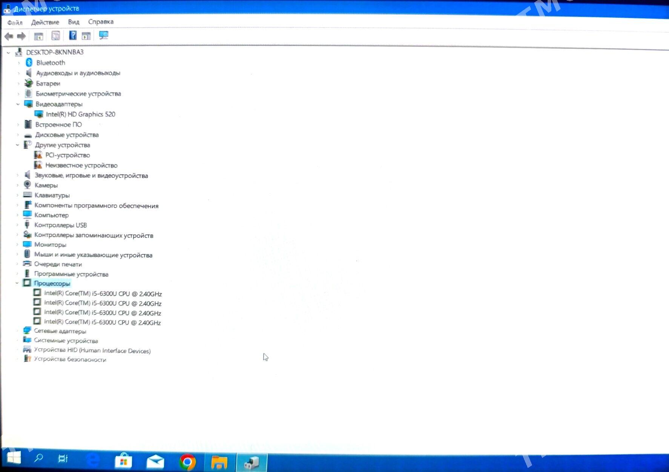The width and height of the screenshot is (669, 472).
Task: Expand Мыши и иные указывающие устройства
Action: click(x=17, y=255)
